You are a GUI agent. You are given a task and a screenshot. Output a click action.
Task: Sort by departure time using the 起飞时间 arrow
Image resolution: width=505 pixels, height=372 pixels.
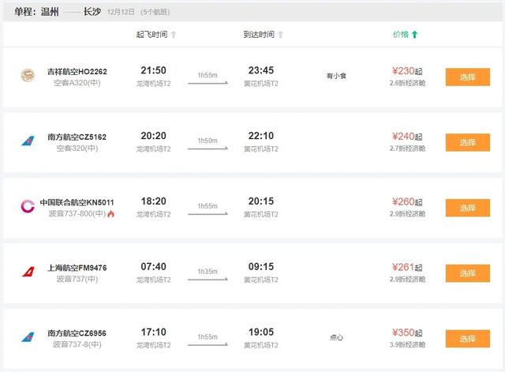(174, 35)
